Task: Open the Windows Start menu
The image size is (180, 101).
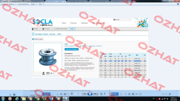Action: (x=3, y=99)
